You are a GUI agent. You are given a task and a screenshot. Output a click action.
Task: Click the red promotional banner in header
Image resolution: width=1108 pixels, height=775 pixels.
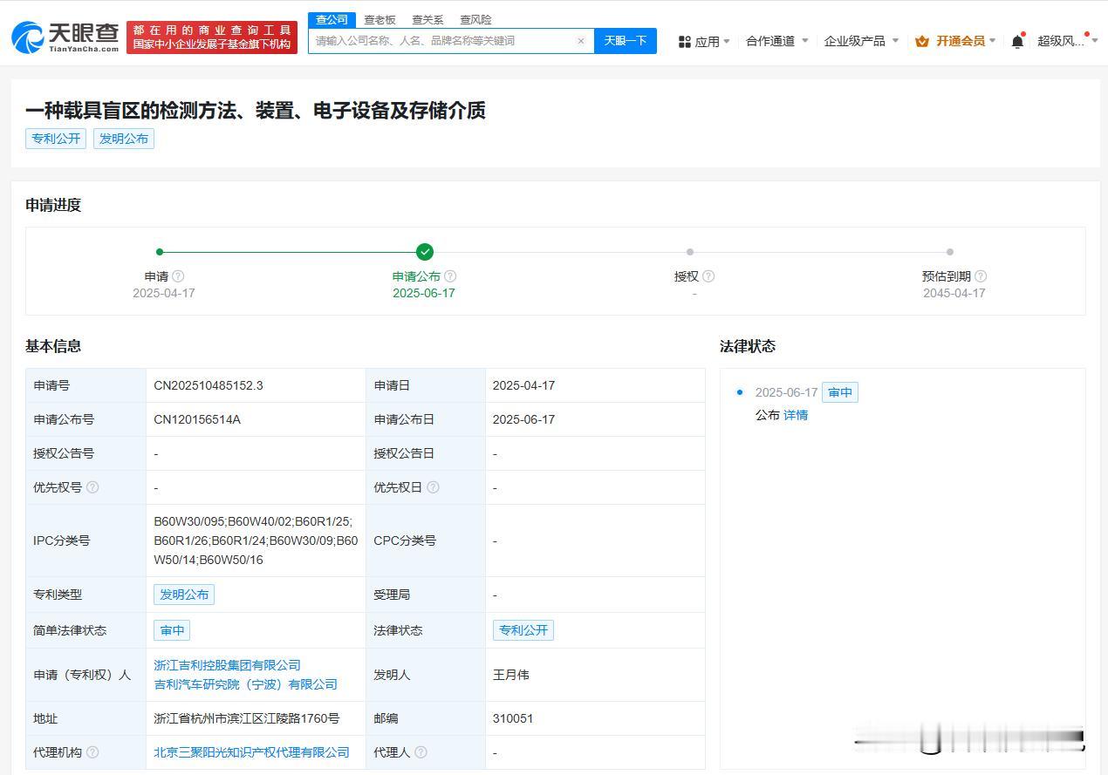212,37
